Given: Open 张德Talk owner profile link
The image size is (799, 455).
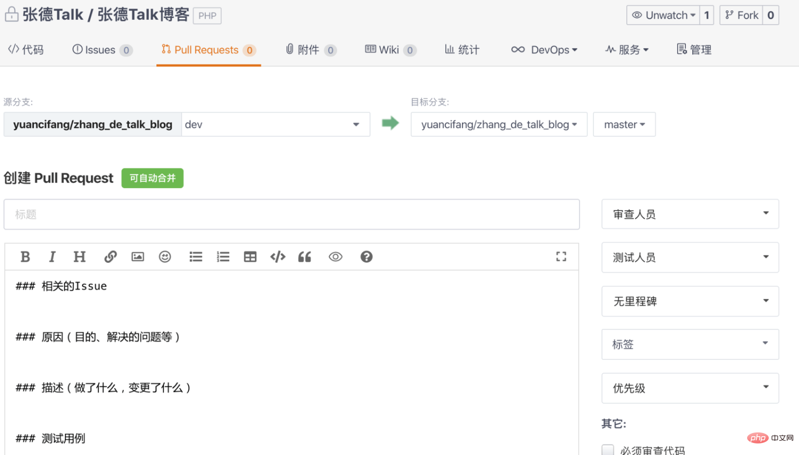Looking at the screenshot, I should pos(52,14).
